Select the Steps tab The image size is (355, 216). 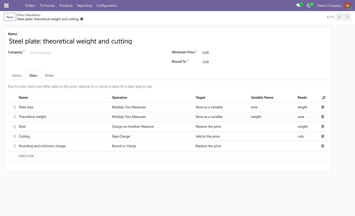tap(33, 75)
